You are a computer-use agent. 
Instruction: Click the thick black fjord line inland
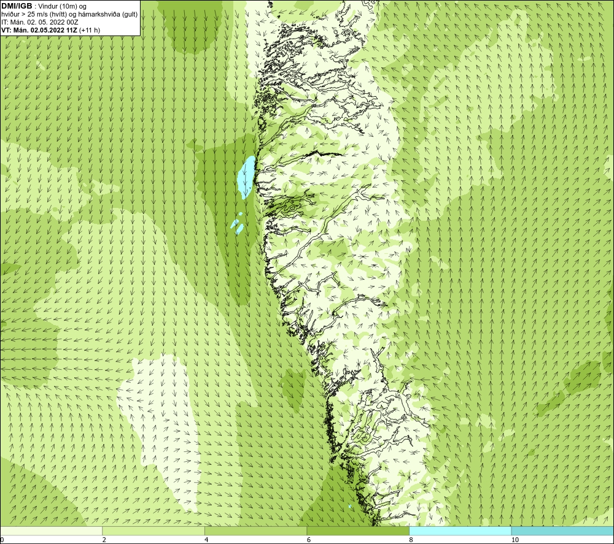(324, 154)
